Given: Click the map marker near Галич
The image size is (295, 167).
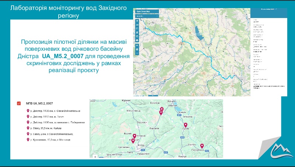Looking at the screenshot, I should [x=185, y=125].
